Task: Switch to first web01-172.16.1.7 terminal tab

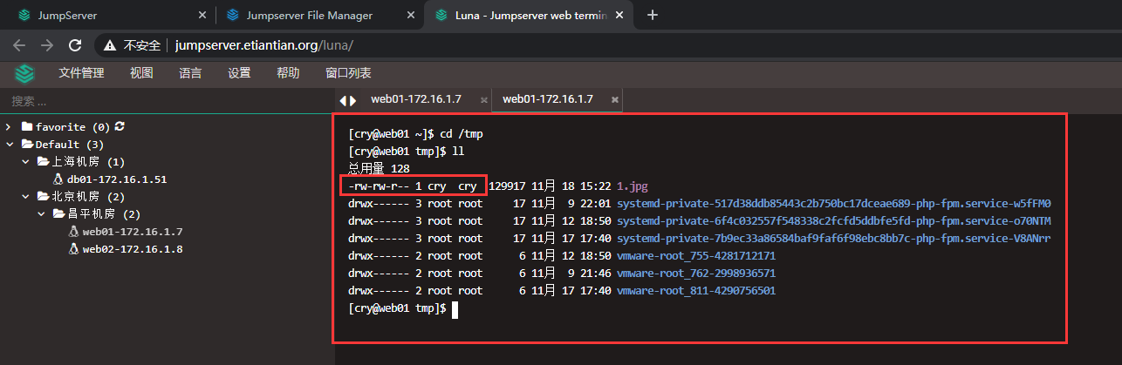Action: click(417, 99)
